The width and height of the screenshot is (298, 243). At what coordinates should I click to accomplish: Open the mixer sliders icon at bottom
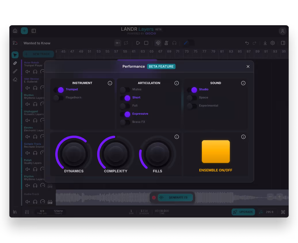coord(27,212)
